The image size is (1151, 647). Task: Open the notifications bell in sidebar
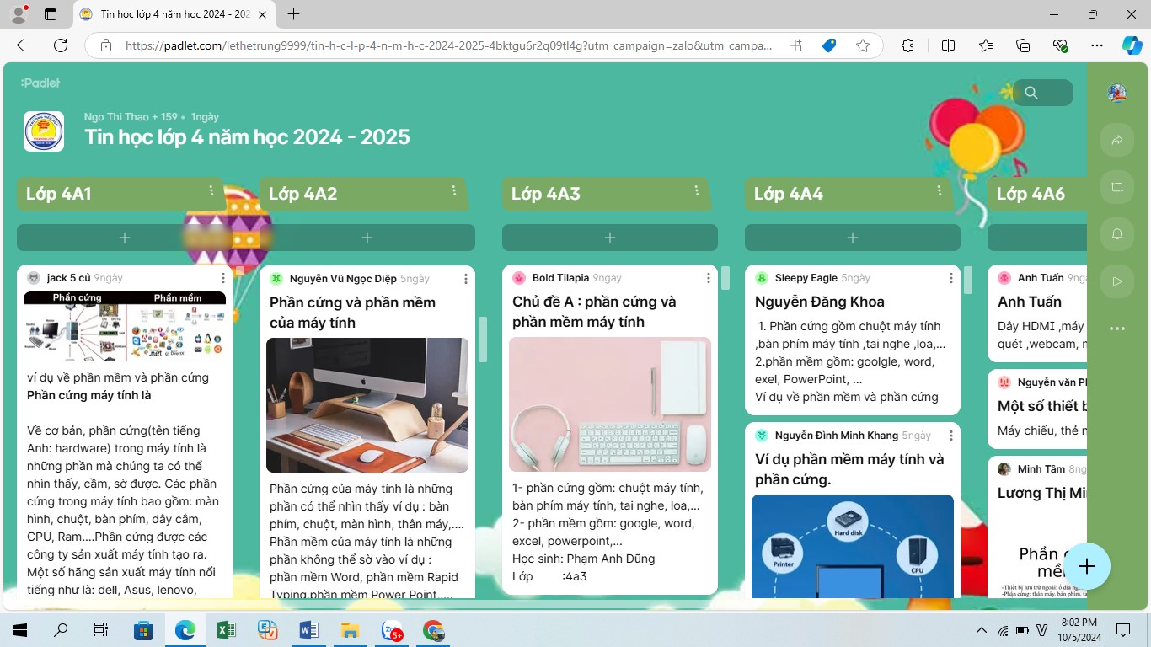pos(1117,234)
